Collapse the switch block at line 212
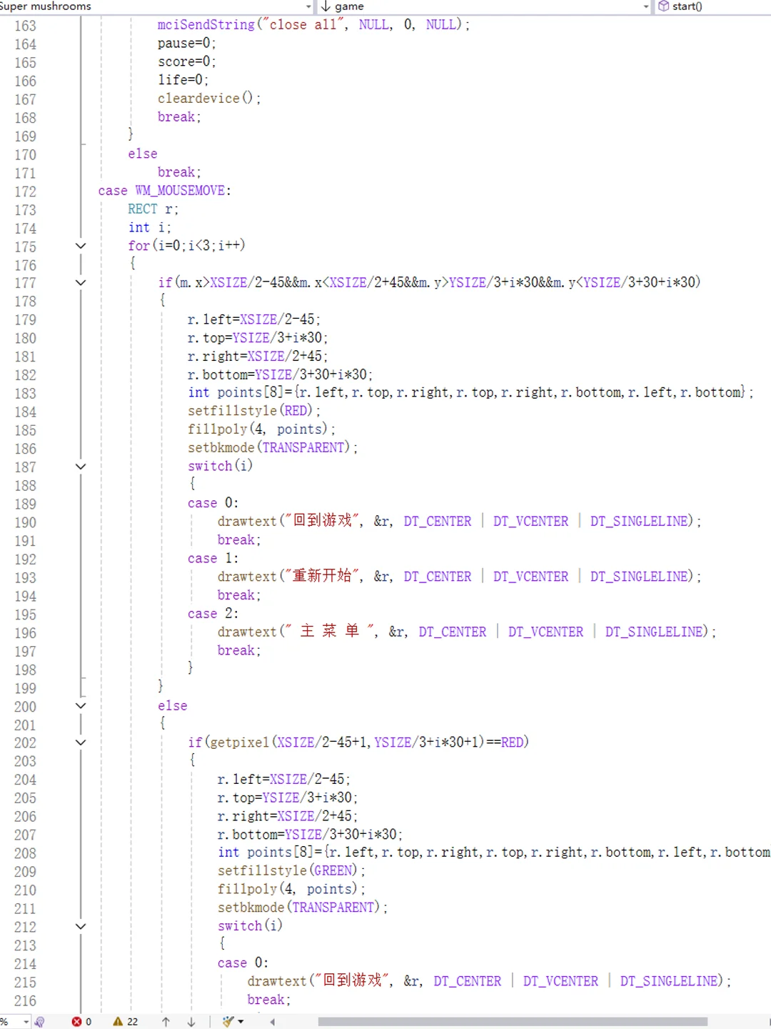The height and width of the screenshot is (1029, 771). 81,927
